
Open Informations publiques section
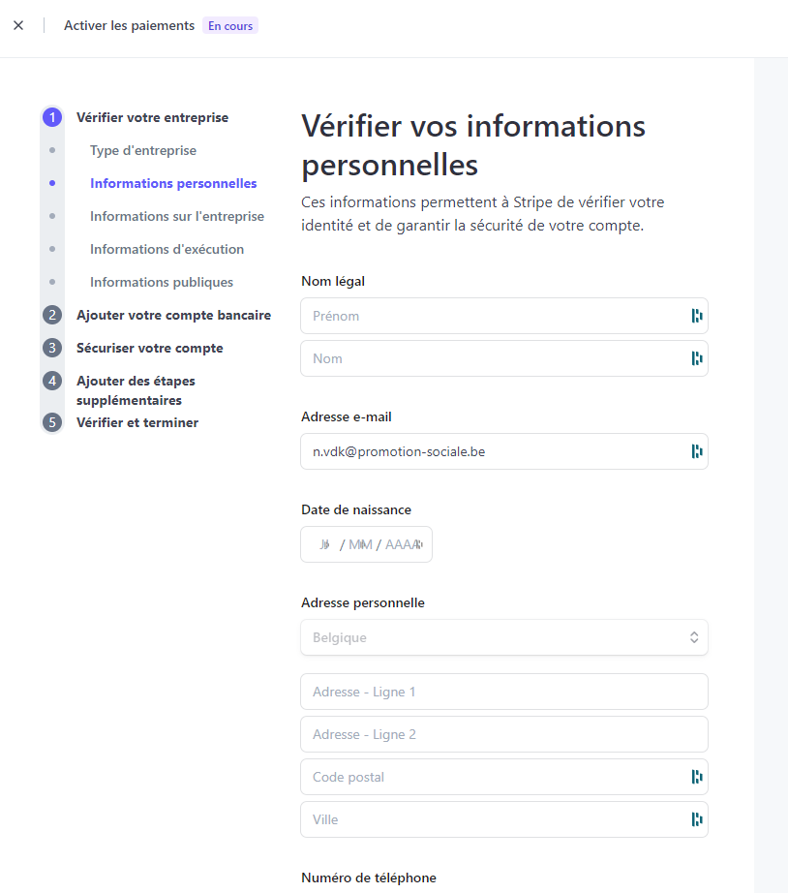pyautogui.click(x=162, y=283)
